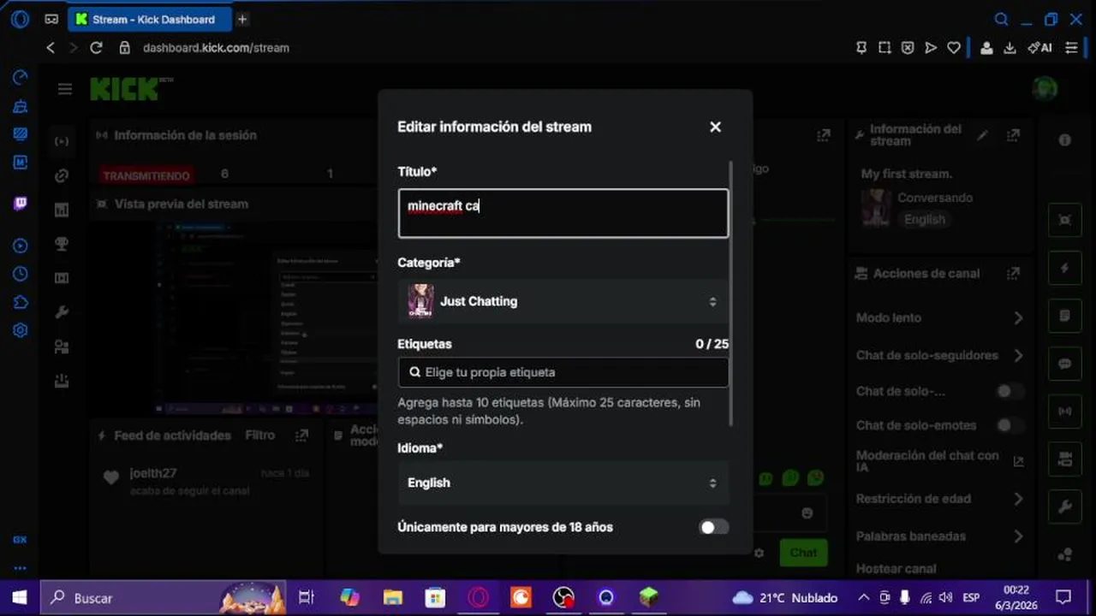Image resolution: width=1096 pixels, height=616 pixels.
Task: Click the lightning bolt icon in right rail
Action: [x=1064, y=268]
